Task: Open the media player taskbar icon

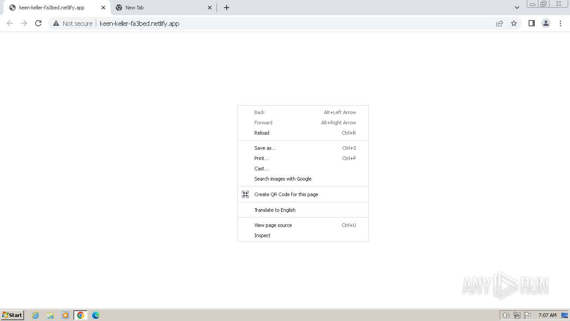Action: pos(65,315)
